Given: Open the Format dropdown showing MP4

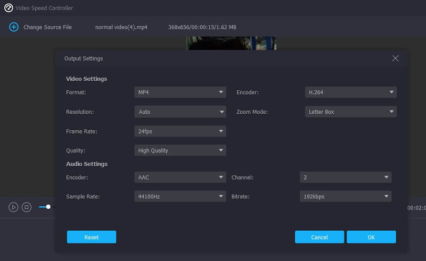Looking at the screenshot, I should [180, 92].
